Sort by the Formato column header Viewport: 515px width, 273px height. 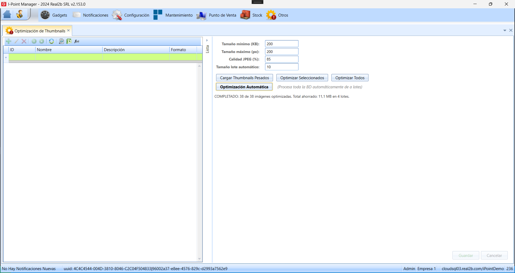click(183, 50)
